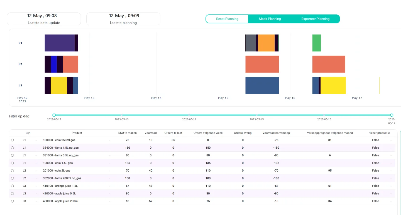Click the orange L1 bar on May 15
401x215 pixels.
(x=266, y=43)
